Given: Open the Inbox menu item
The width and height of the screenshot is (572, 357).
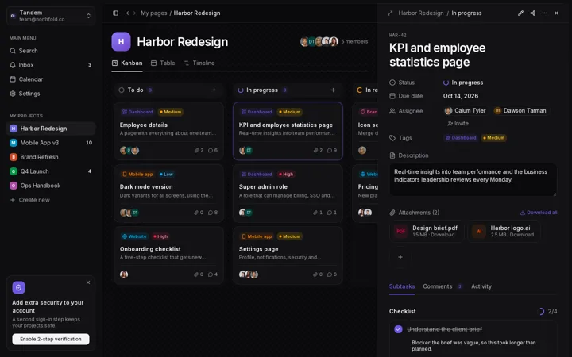Looking at the screenshot, I should [51, 65].
